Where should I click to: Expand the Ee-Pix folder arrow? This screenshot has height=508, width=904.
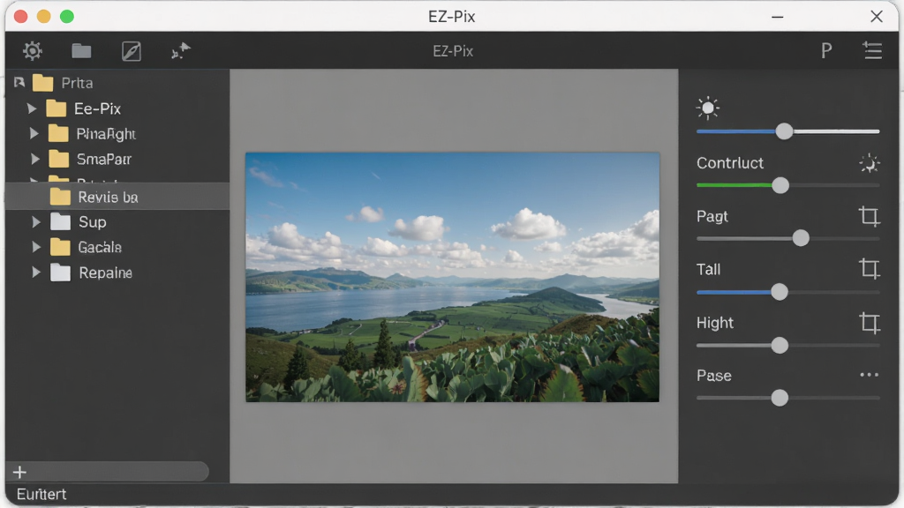tap(32, 108)
